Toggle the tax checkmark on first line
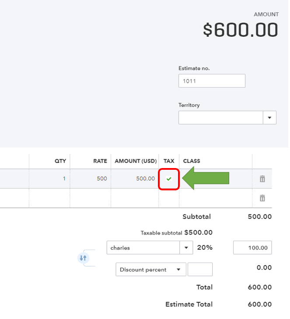The height and width of the screenshot is (319, 290). click(169, 179)
